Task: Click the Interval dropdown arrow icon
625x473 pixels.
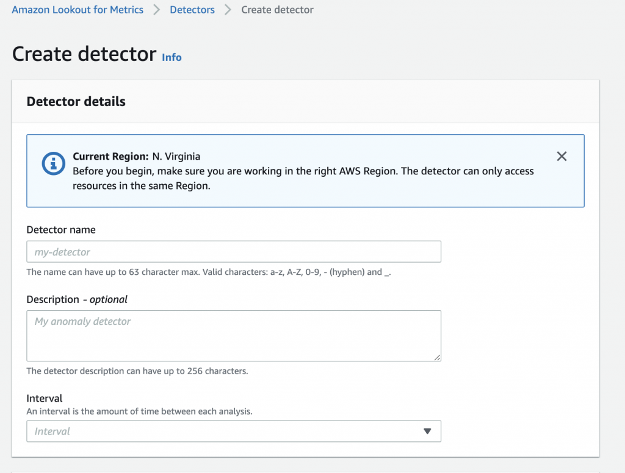Action: point(427,432)
